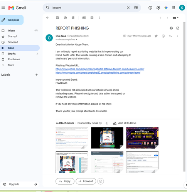Image resolution: width=187 pixels, height=192 pixels.
Task: Archive this conversation
Action: tap(57, 18)
